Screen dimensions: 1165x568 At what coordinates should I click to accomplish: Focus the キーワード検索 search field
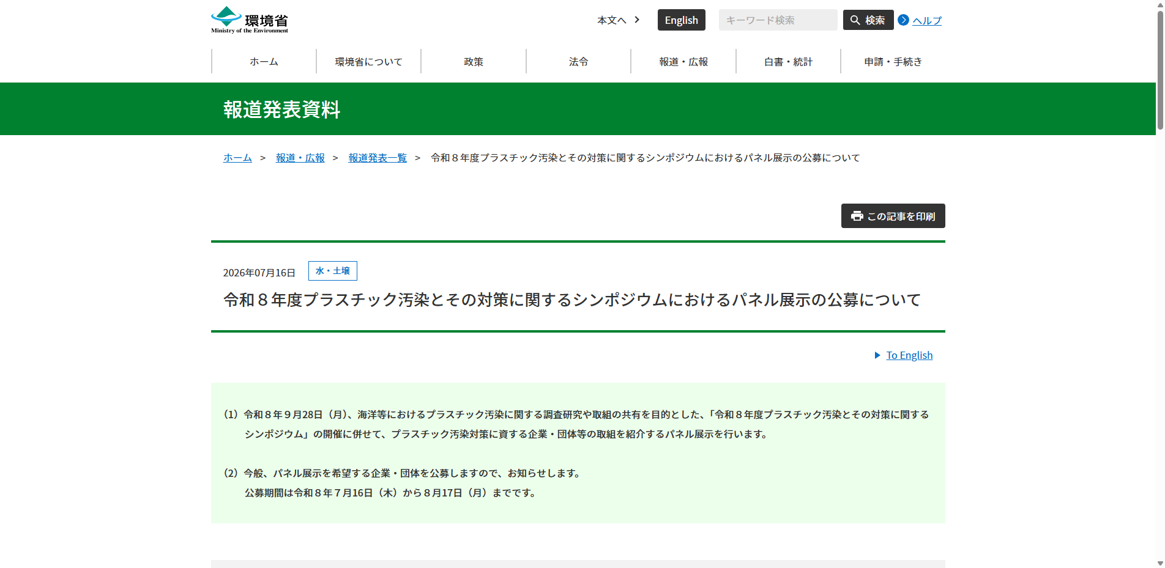[x=778, y=20]
